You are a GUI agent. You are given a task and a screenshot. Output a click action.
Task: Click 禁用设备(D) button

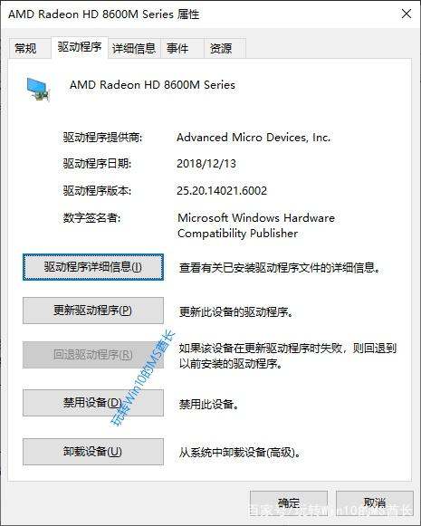click(93, 403)
